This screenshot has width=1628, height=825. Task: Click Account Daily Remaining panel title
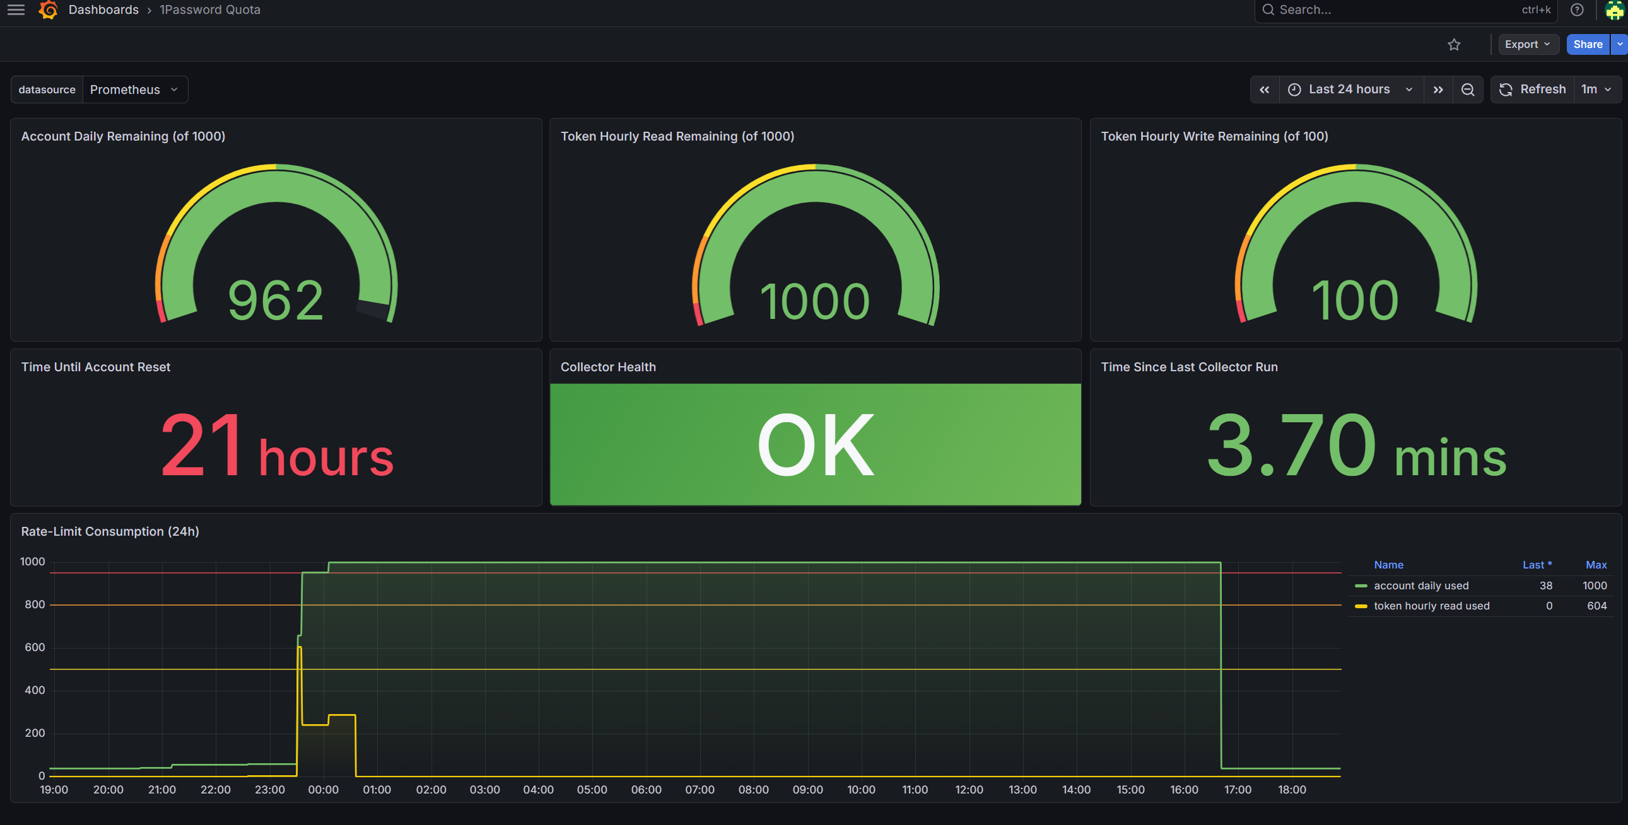coord(123,136)
